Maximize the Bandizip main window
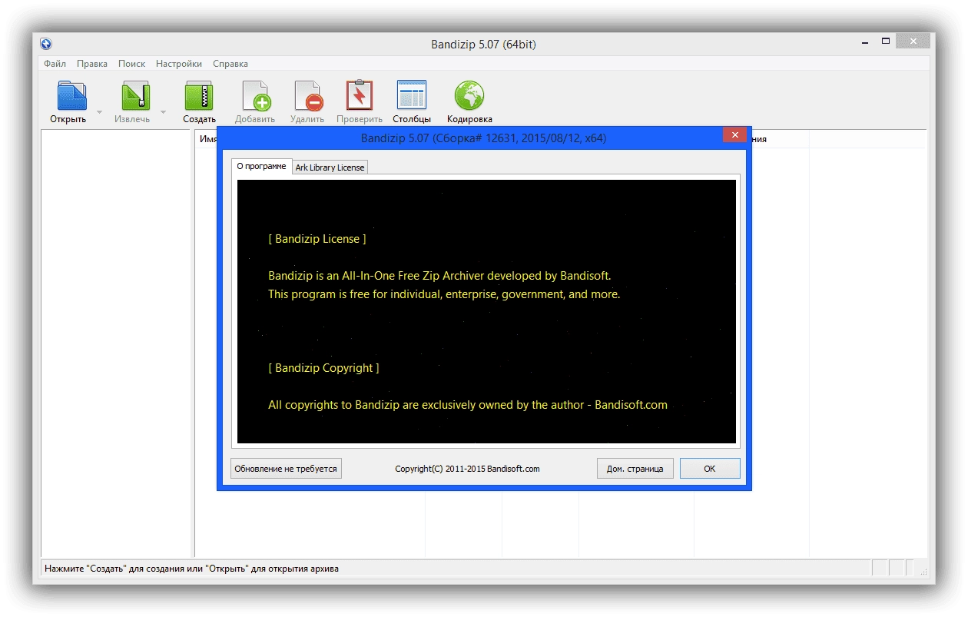 pos(886,41)
